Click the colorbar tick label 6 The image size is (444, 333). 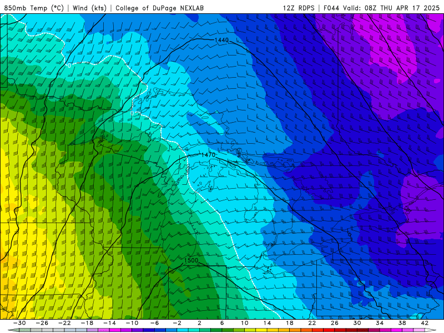pos(222,323)
